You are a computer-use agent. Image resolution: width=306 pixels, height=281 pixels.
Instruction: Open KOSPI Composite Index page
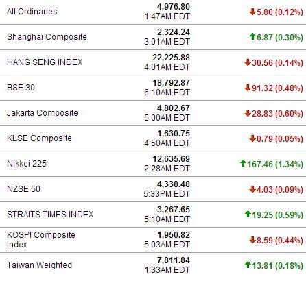[41, 240]
